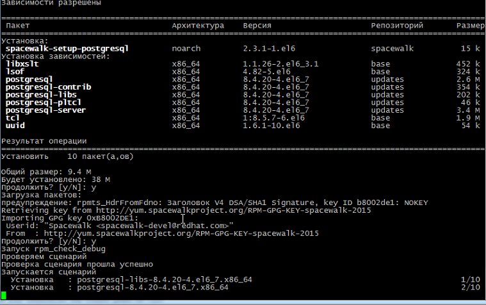This screenshot has width=486, height=305.
Task: Click the 452 k size value
Action: pos(468,64)
